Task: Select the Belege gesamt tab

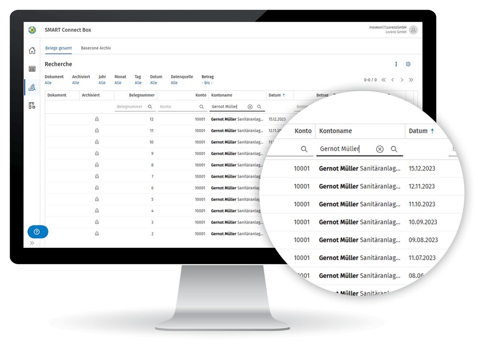Action: (58, 48)
